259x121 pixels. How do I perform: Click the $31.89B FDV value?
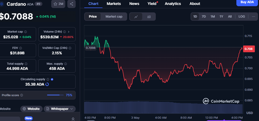(17, 53)
